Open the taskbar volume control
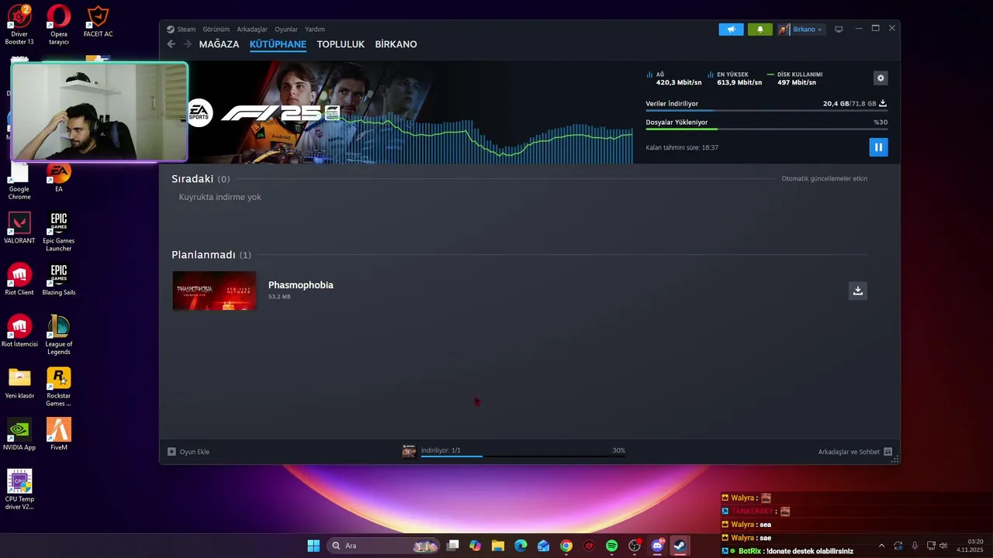The width and height of the screenshot is (993, 558). tap(943, 546)
